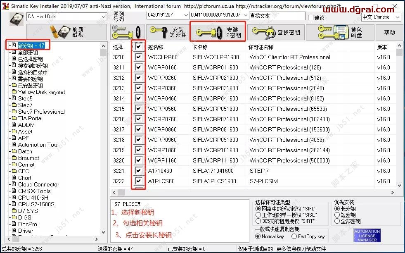
Task: Open the DocPro tree item
Action: [27, 224]
